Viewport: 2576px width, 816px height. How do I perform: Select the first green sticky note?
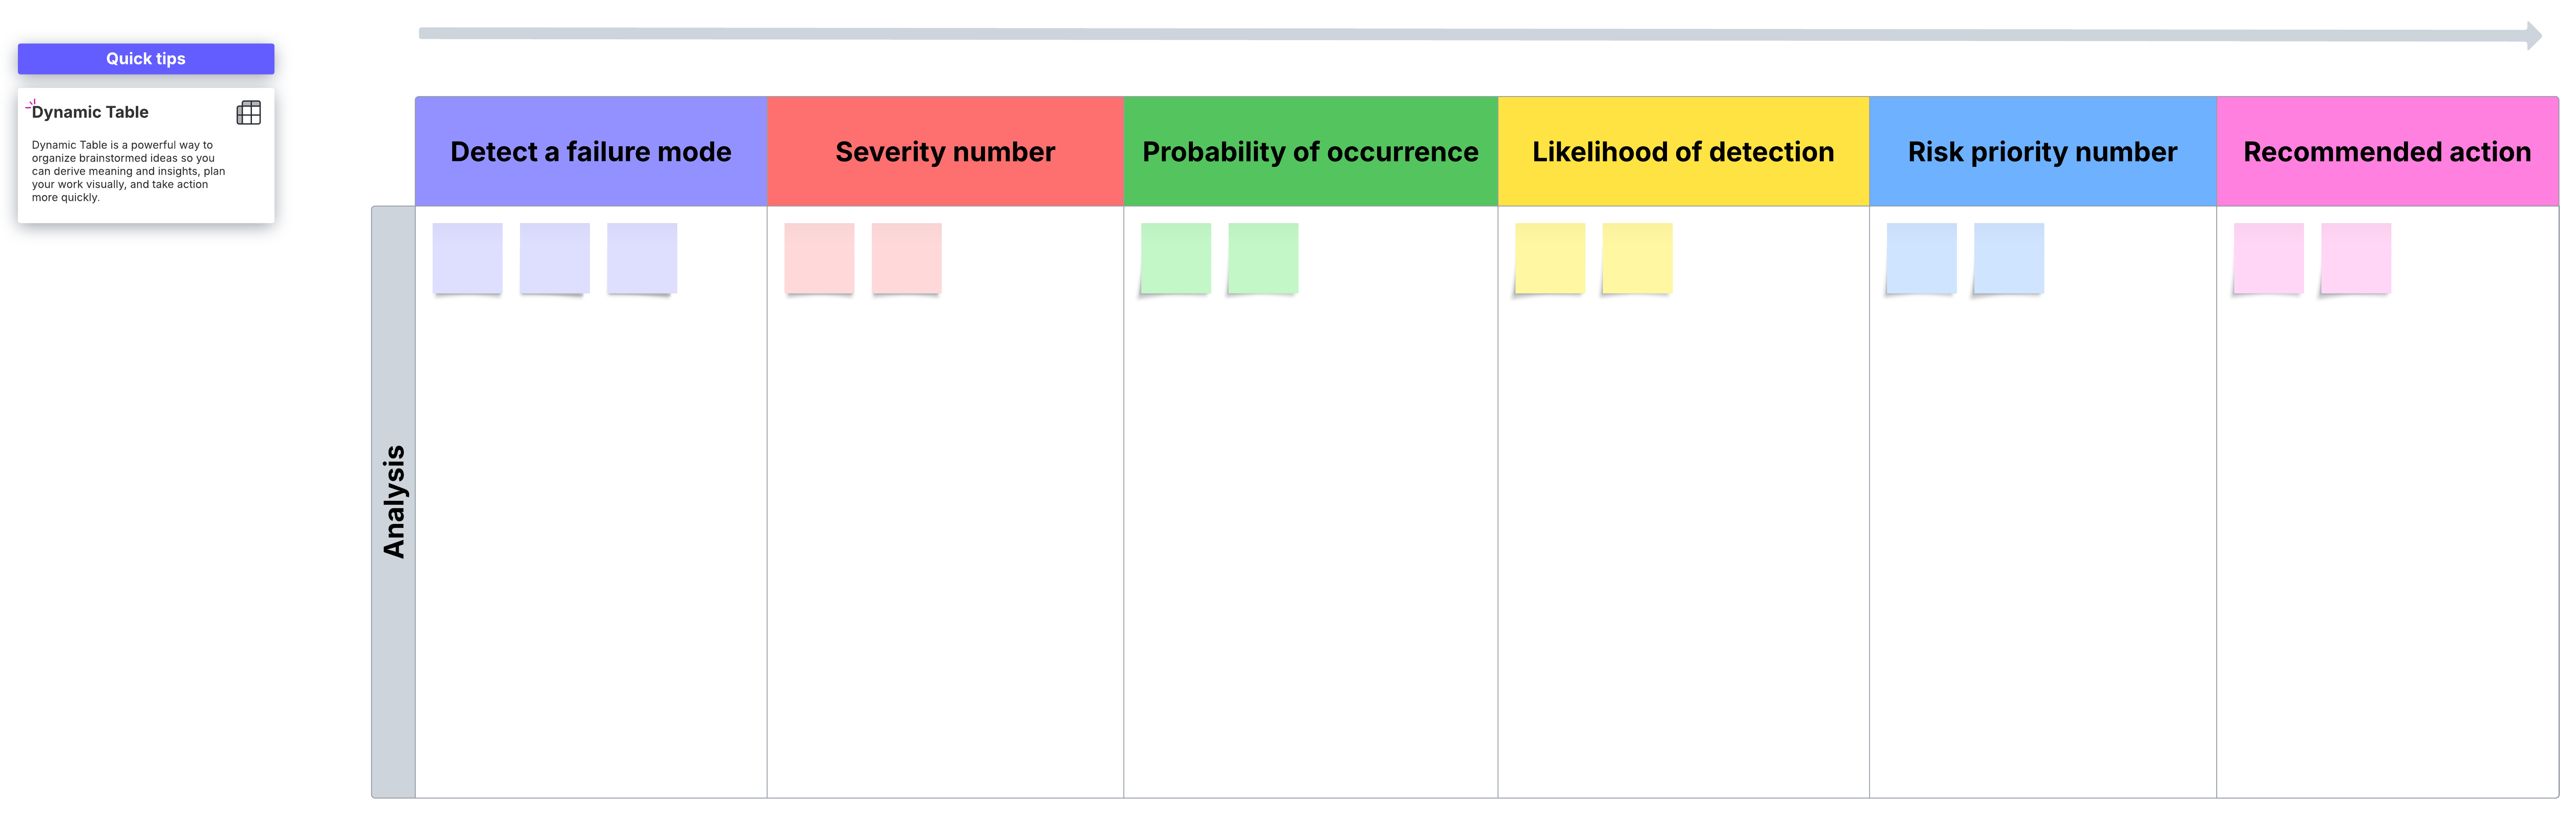(x=1175, y=257)
